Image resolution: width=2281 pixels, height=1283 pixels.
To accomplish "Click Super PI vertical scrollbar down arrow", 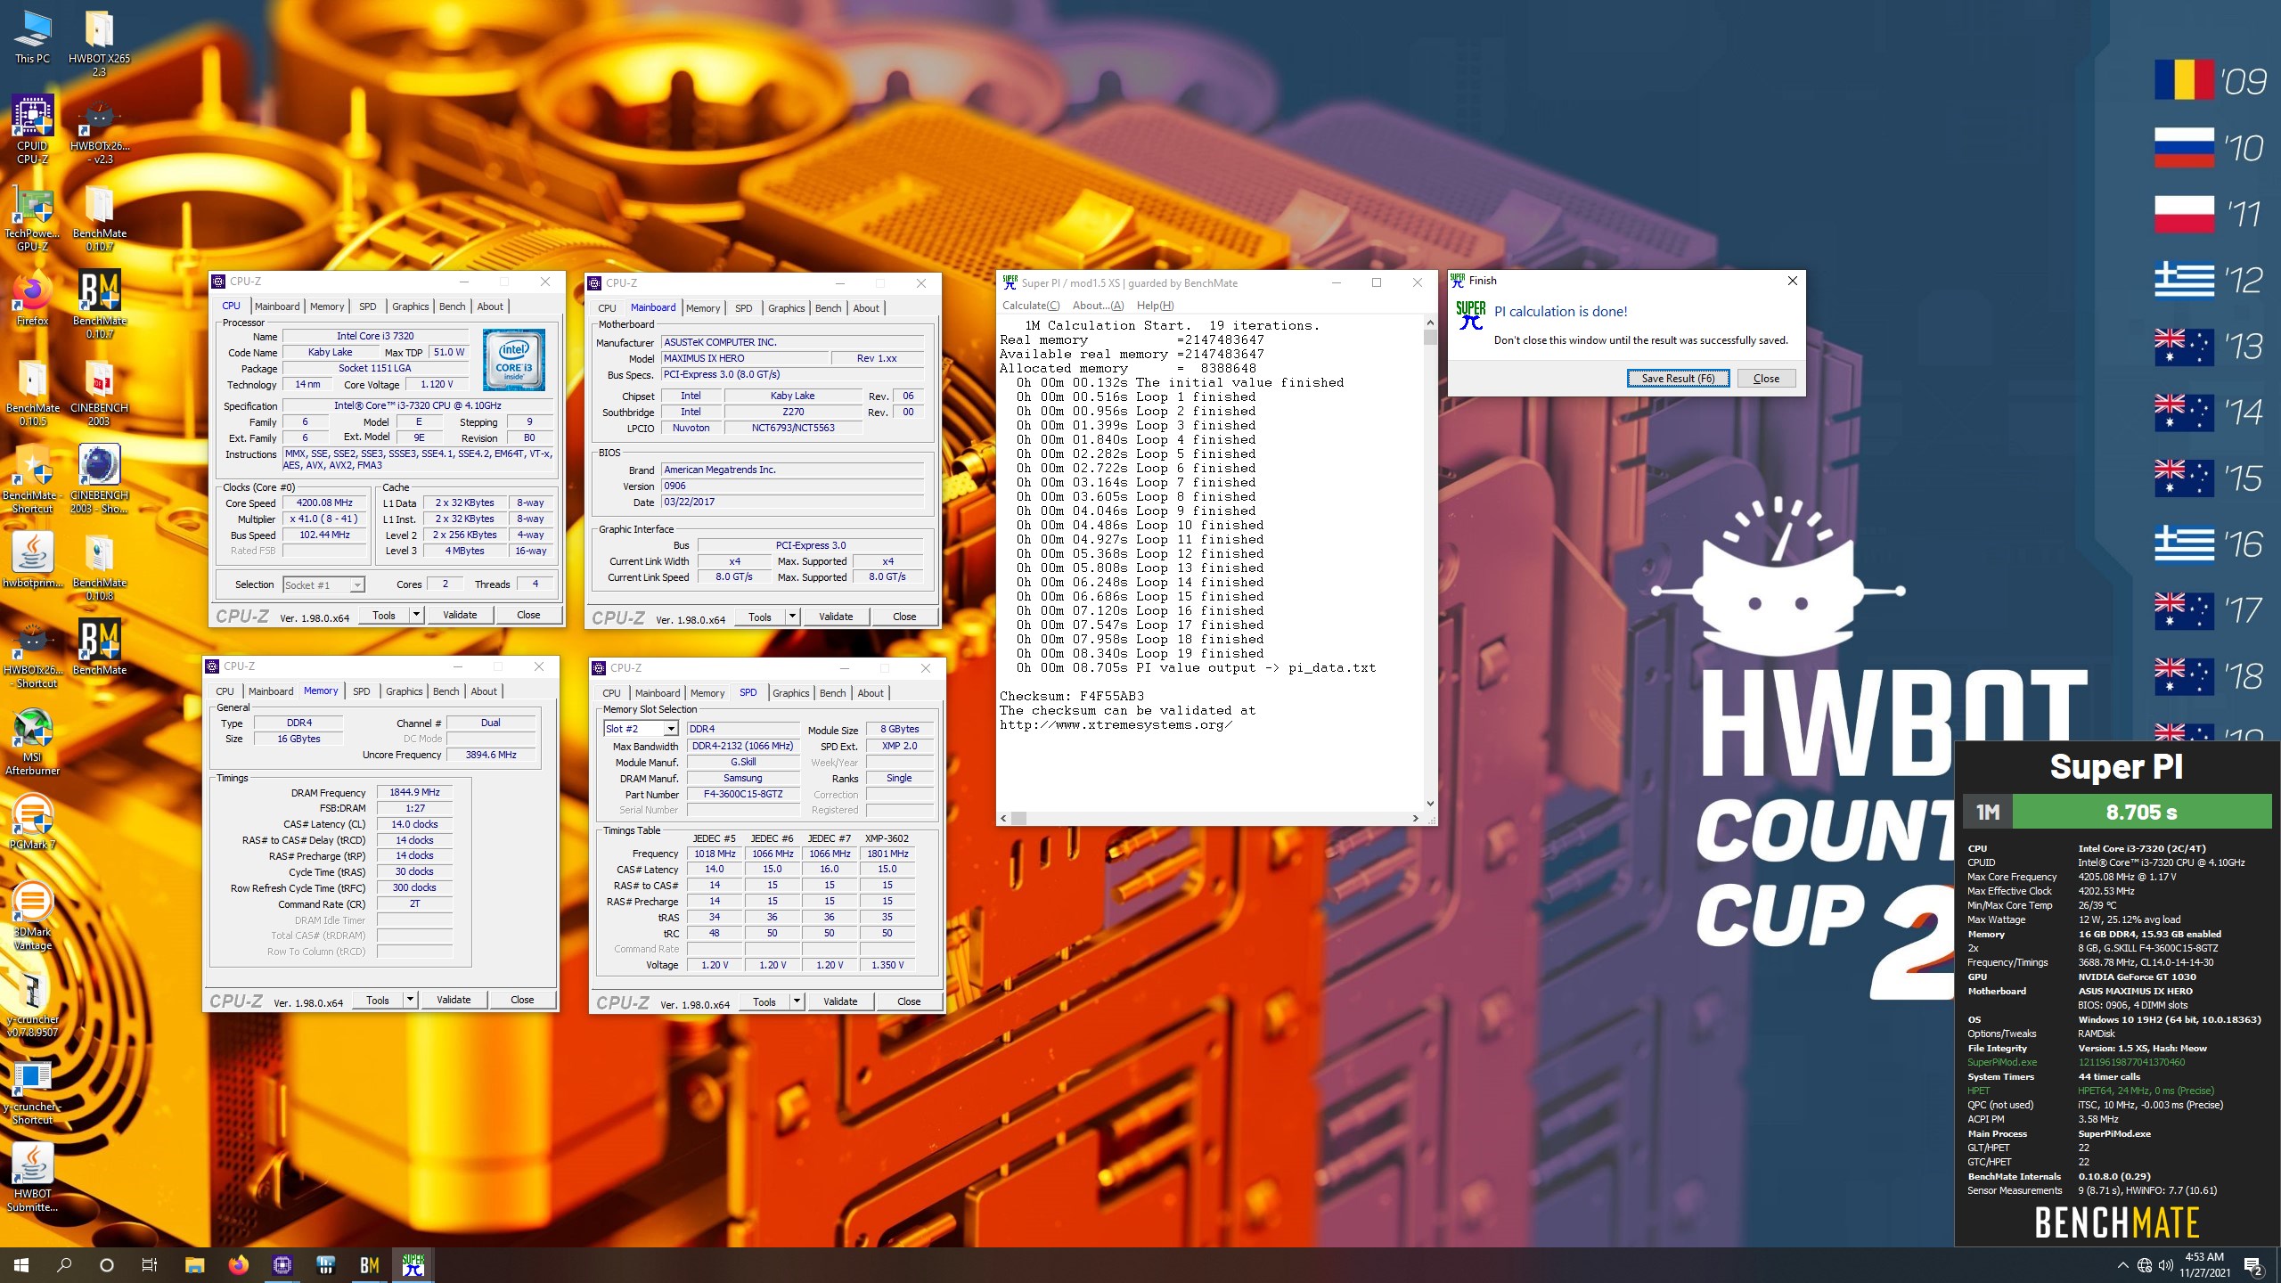I will pos(1430,804).
